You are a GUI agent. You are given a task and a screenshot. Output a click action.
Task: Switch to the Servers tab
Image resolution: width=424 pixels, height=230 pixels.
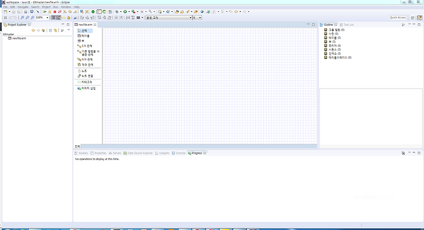(x=115, y=153)
